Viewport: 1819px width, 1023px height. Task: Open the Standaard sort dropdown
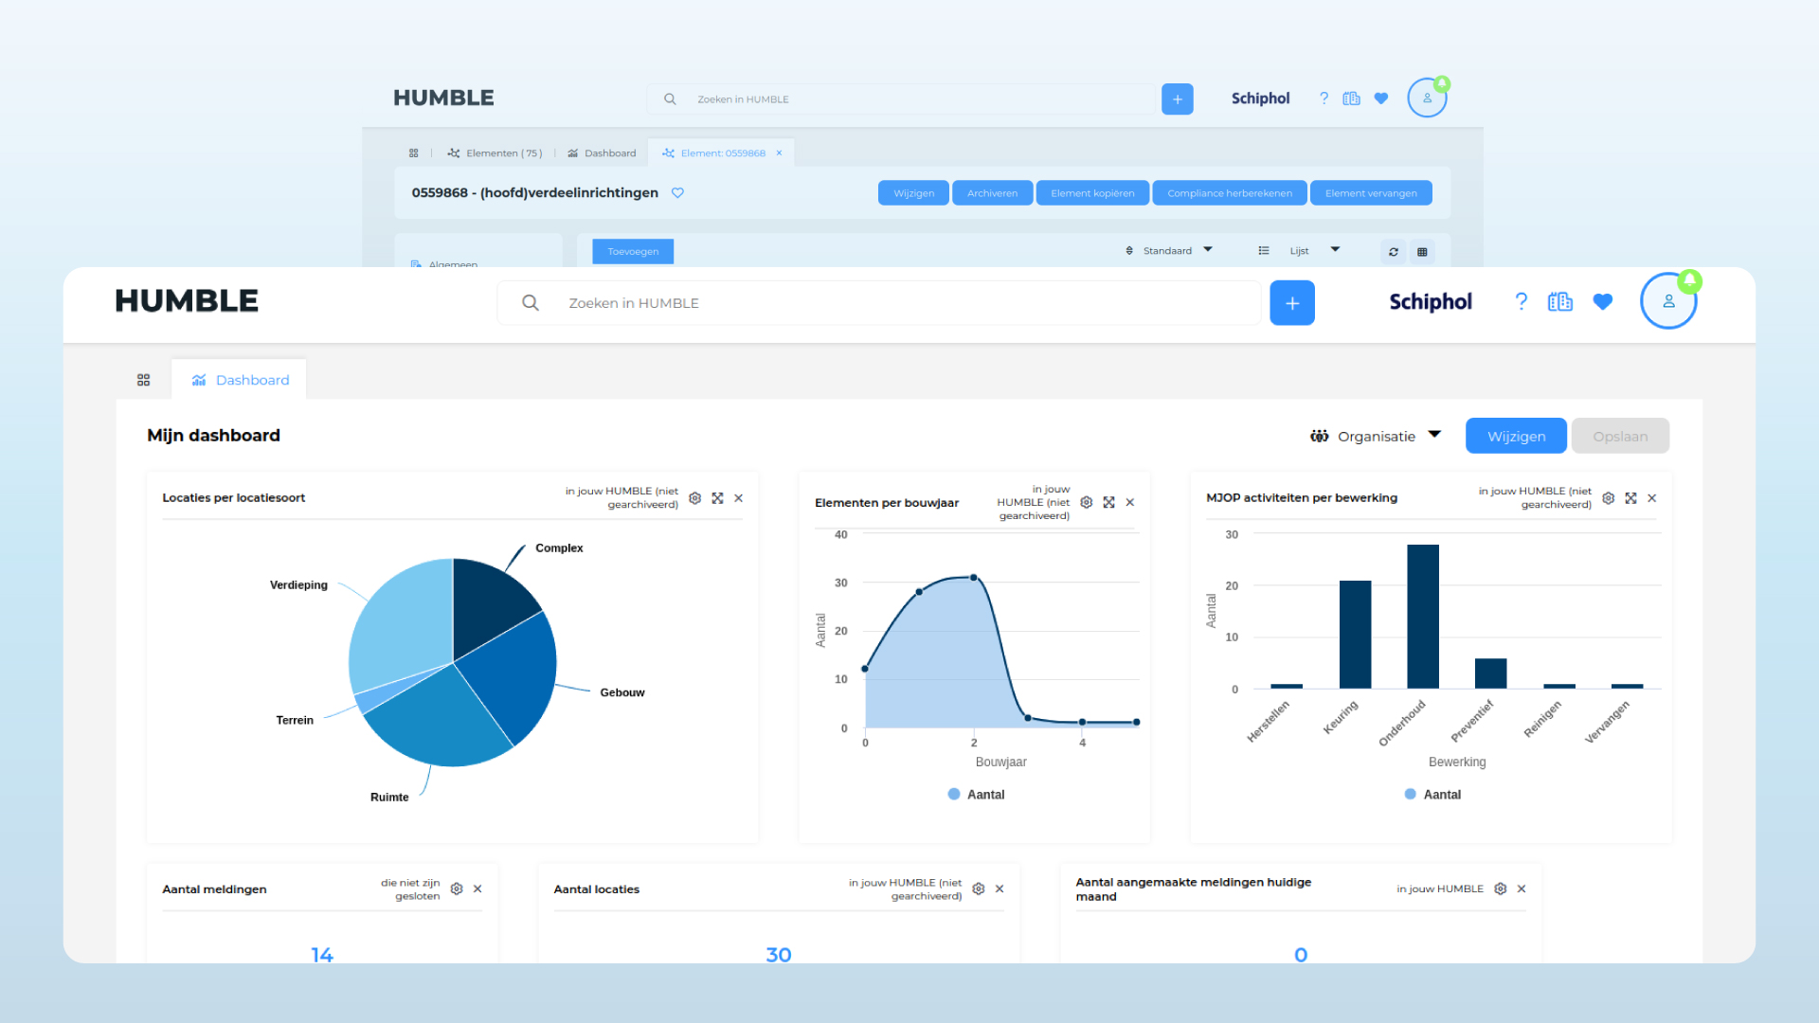[x=1168, y=251]
